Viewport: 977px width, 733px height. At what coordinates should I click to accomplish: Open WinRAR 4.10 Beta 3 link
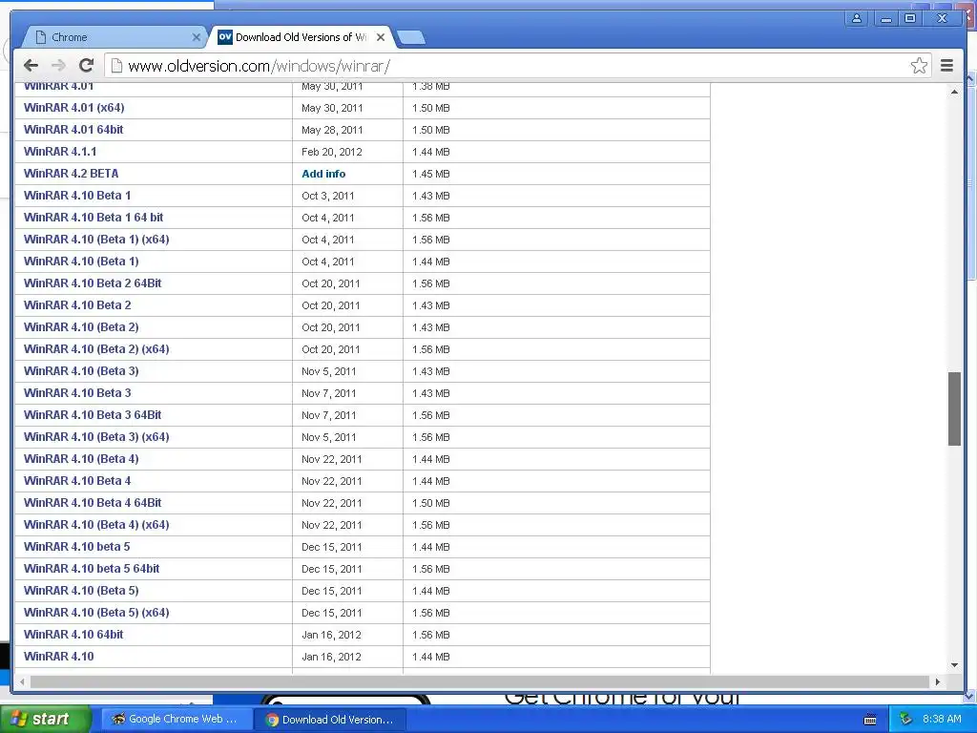coord(77,392)
